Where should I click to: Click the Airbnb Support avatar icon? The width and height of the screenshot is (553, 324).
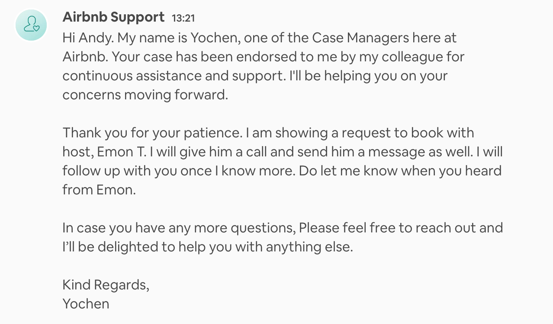tap(31, 25)
